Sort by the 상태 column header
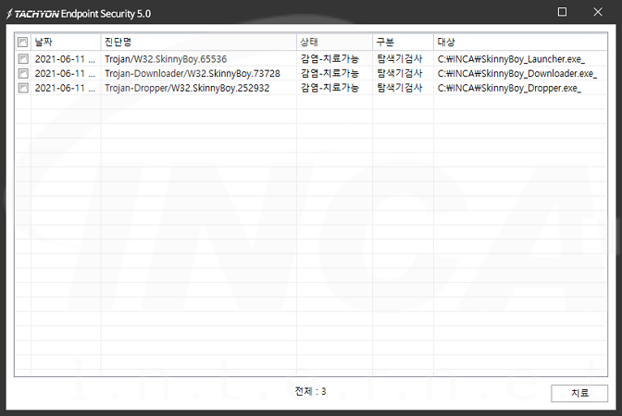This screenshot has width=622, height=416. (x=334, y=42)
